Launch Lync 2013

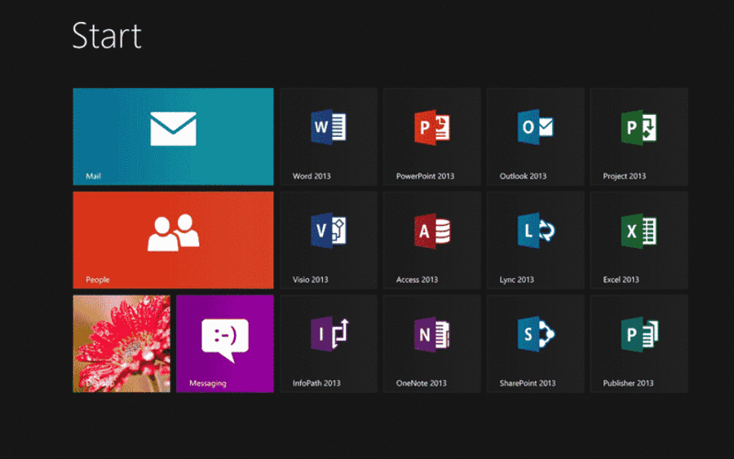(536, 240)
